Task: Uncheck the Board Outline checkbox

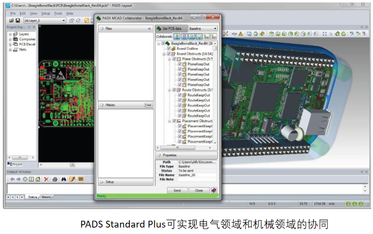Action: [x=169, y=48]
